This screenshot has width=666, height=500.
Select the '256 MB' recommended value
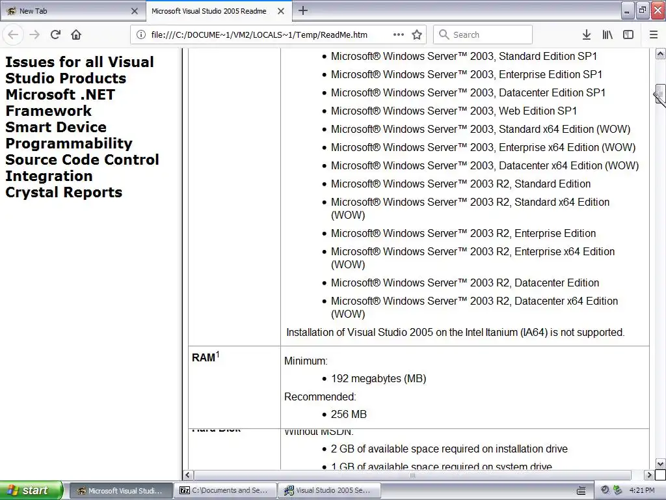point(349,414)
